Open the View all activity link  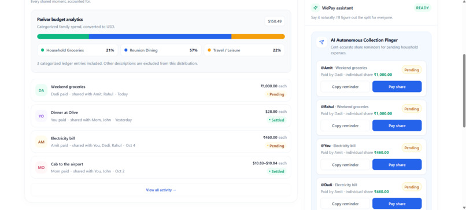[x=161, y=190]
